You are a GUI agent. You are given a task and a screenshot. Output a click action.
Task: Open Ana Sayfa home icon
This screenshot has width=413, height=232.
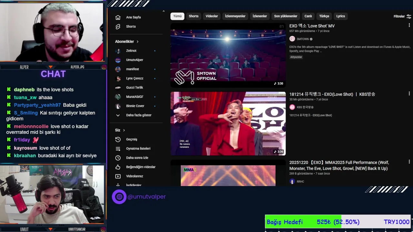tap(118, 17)
